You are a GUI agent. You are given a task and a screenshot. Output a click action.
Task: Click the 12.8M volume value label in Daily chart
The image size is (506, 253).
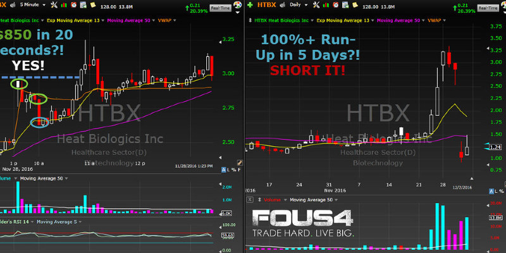495,218
